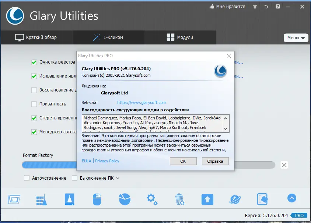Open the disk analysis pie chart icon

(124, 198)
